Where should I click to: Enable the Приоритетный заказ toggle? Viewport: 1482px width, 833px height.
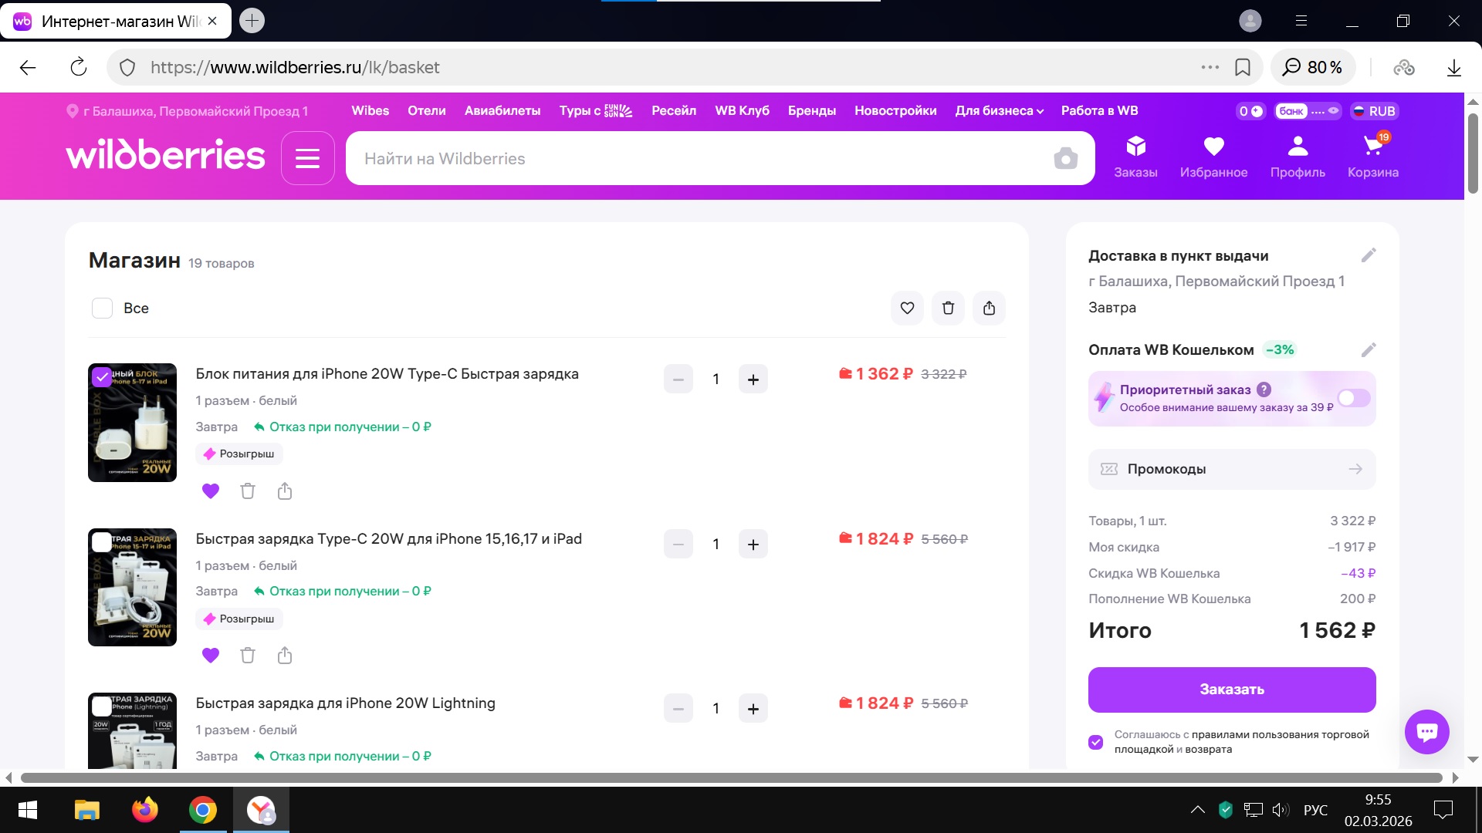(1354, 398)
